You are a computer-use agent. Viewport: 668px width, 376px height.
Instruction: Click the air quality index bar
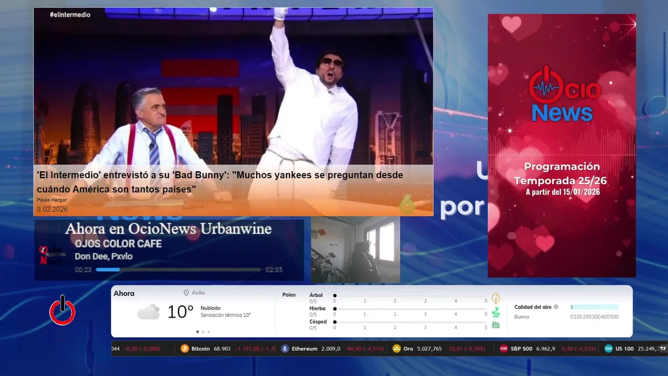click(594, 307)
